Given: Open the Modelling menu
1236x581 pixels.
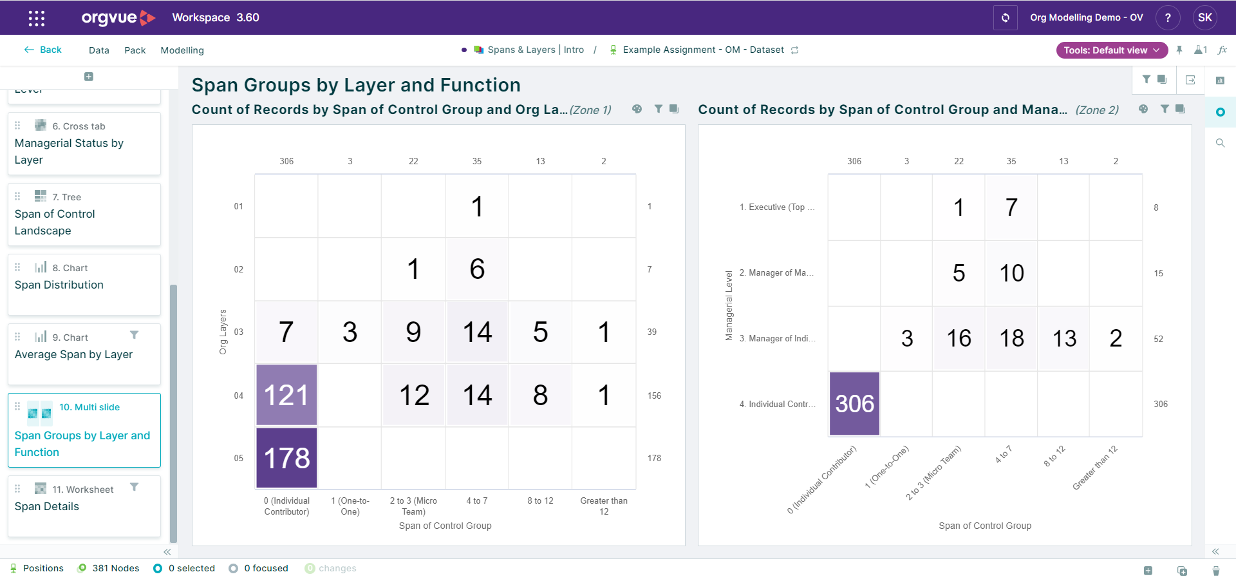Looking at the screenshot, I should coord(182,50).
